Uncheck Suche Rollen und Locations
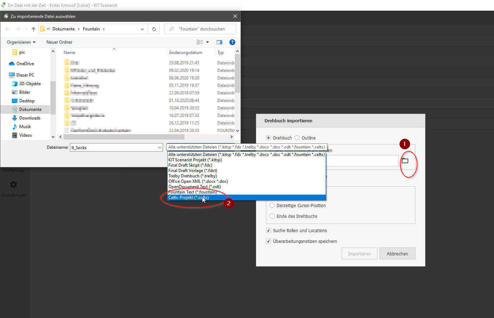Screen dimensions: 494x318 [x=268, y=231]
